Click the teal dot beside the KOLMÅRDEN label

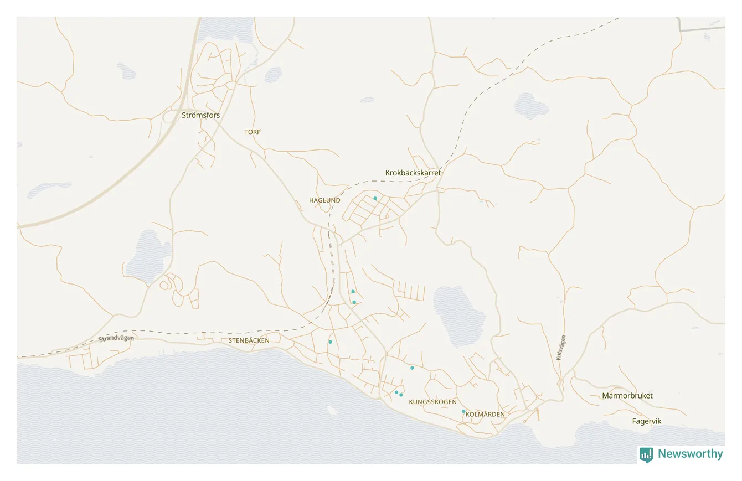point(463,411)
